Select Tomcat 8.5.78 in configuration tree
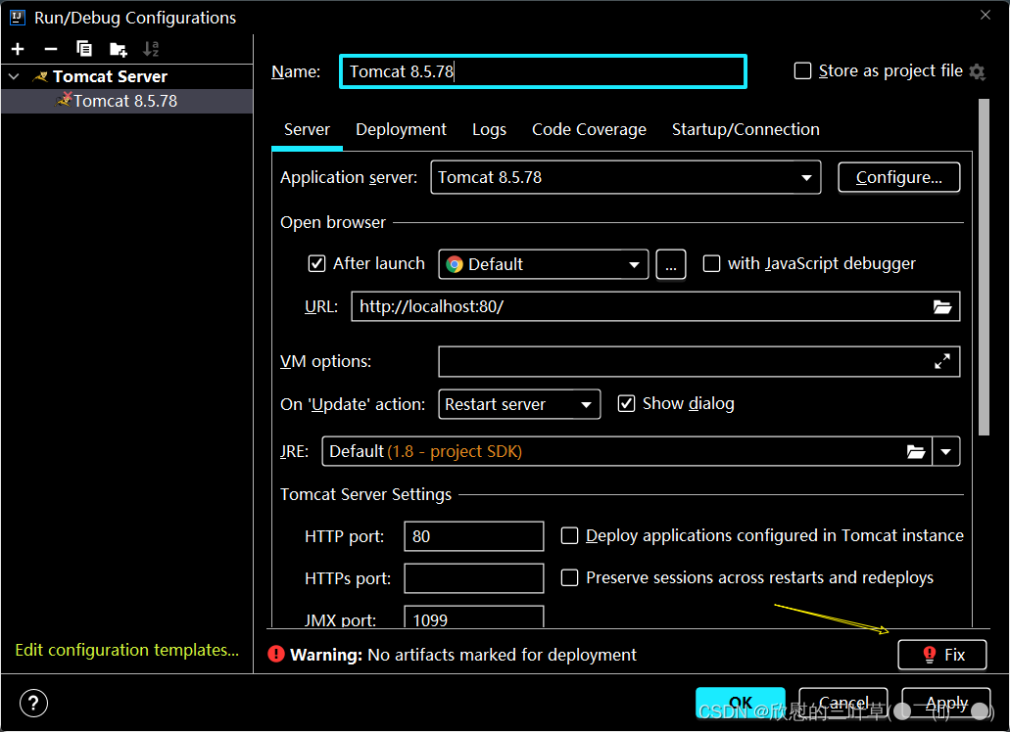 pos(127,101)
